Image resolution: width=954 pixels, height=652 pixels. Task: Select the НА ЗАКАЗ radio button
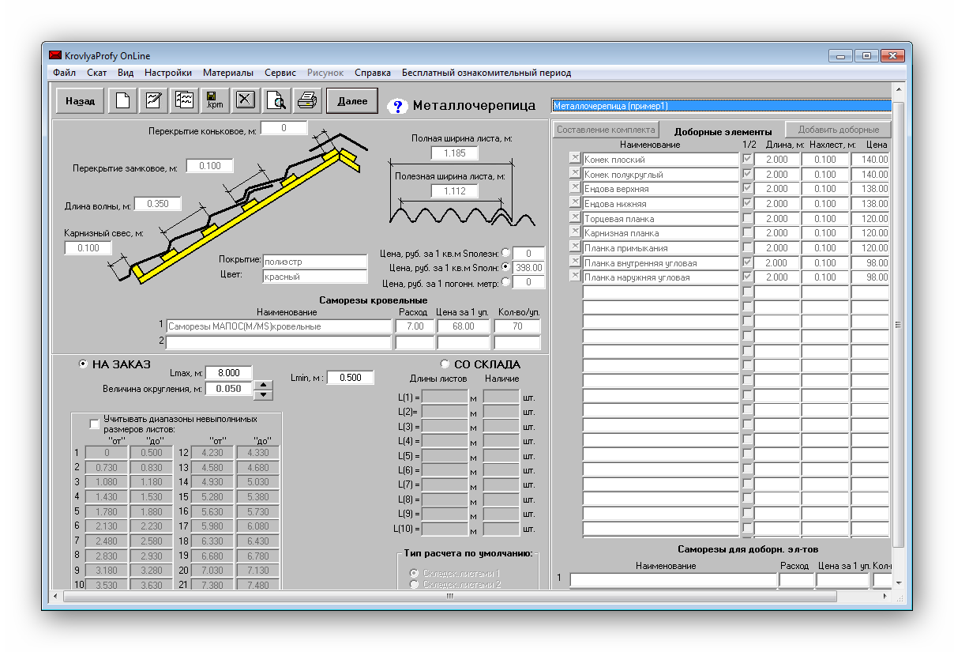tap(83, 364)
